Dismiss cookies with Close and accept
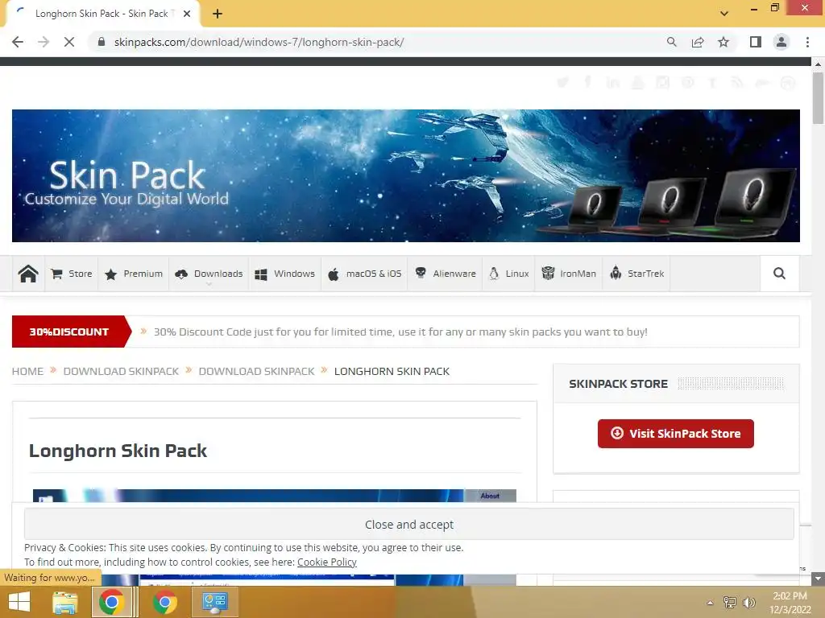 [408, 524]
